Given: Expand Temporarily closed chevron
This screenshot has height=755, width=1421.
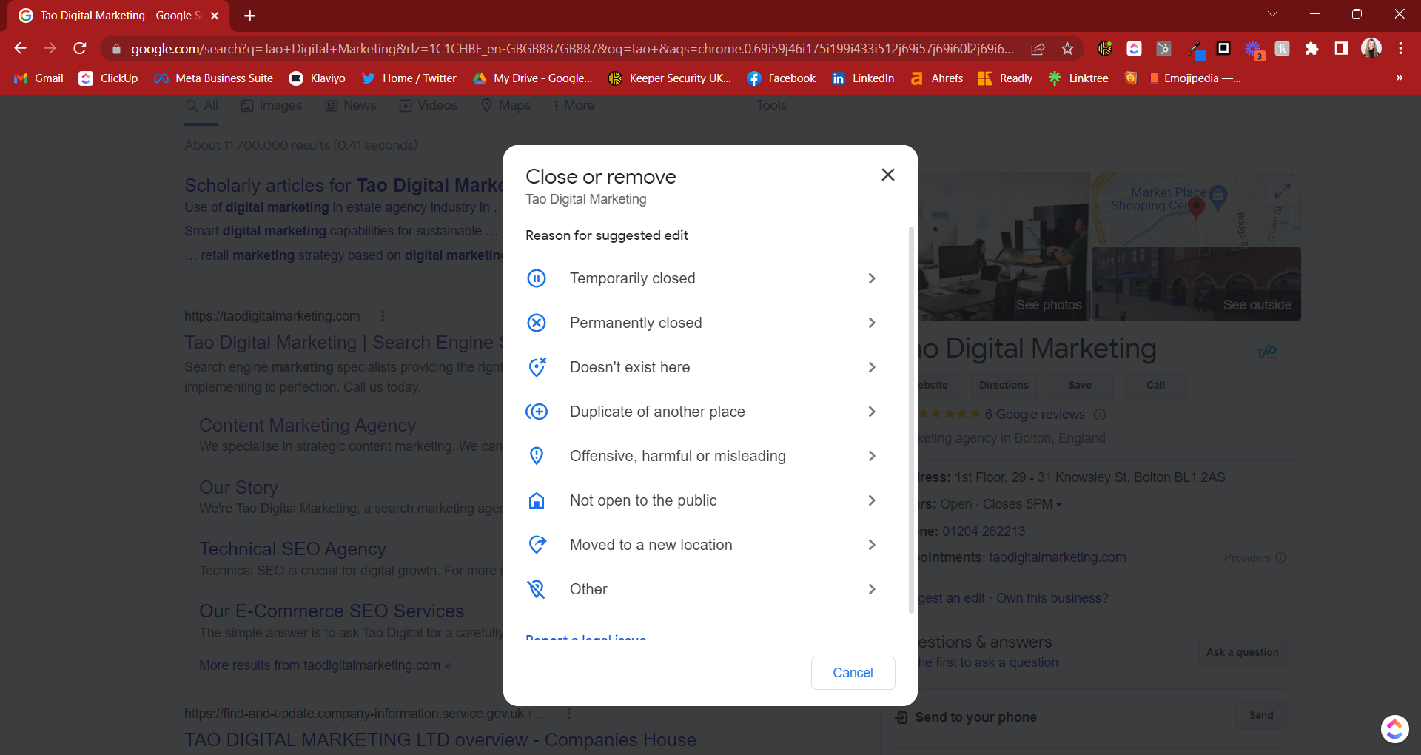Looking at the screenshot, I should point(872,278).
